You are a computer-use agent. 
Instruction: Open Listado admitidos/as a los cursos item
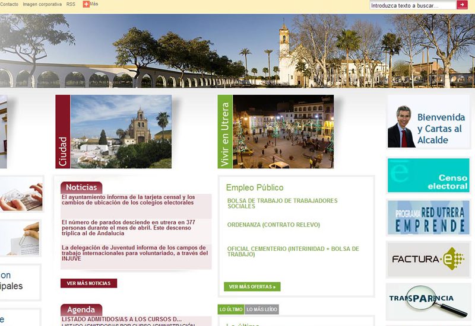[122, 319]
